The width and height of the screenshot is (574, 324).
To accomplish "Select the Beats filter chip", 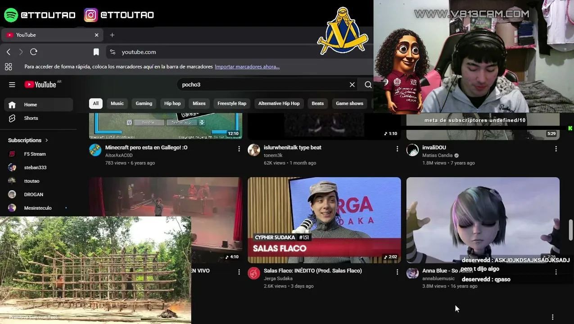I will pyautogui.click(x=318, y=103).
